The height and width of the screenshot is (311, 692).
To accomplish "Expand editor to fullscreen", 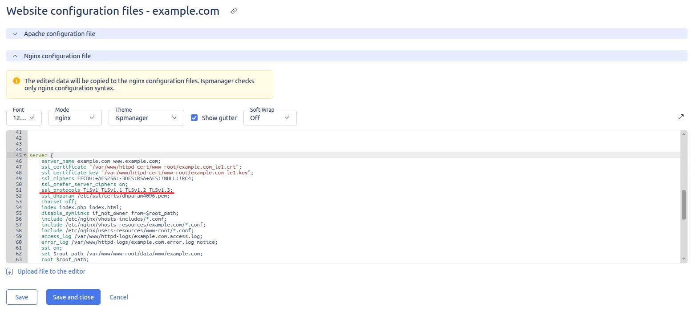I will (681, 117).
